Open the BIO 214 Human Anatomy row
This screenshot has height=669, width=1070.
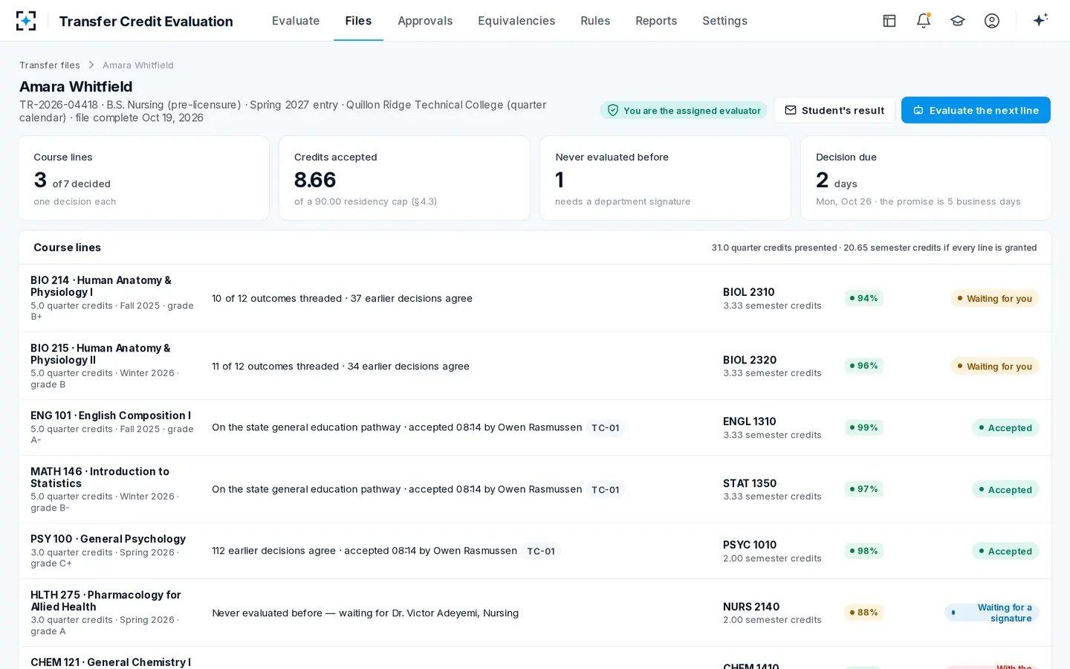535,298
